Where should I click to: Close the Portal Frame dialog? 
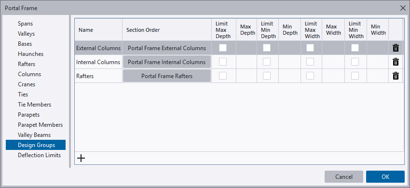click(403, 8)
